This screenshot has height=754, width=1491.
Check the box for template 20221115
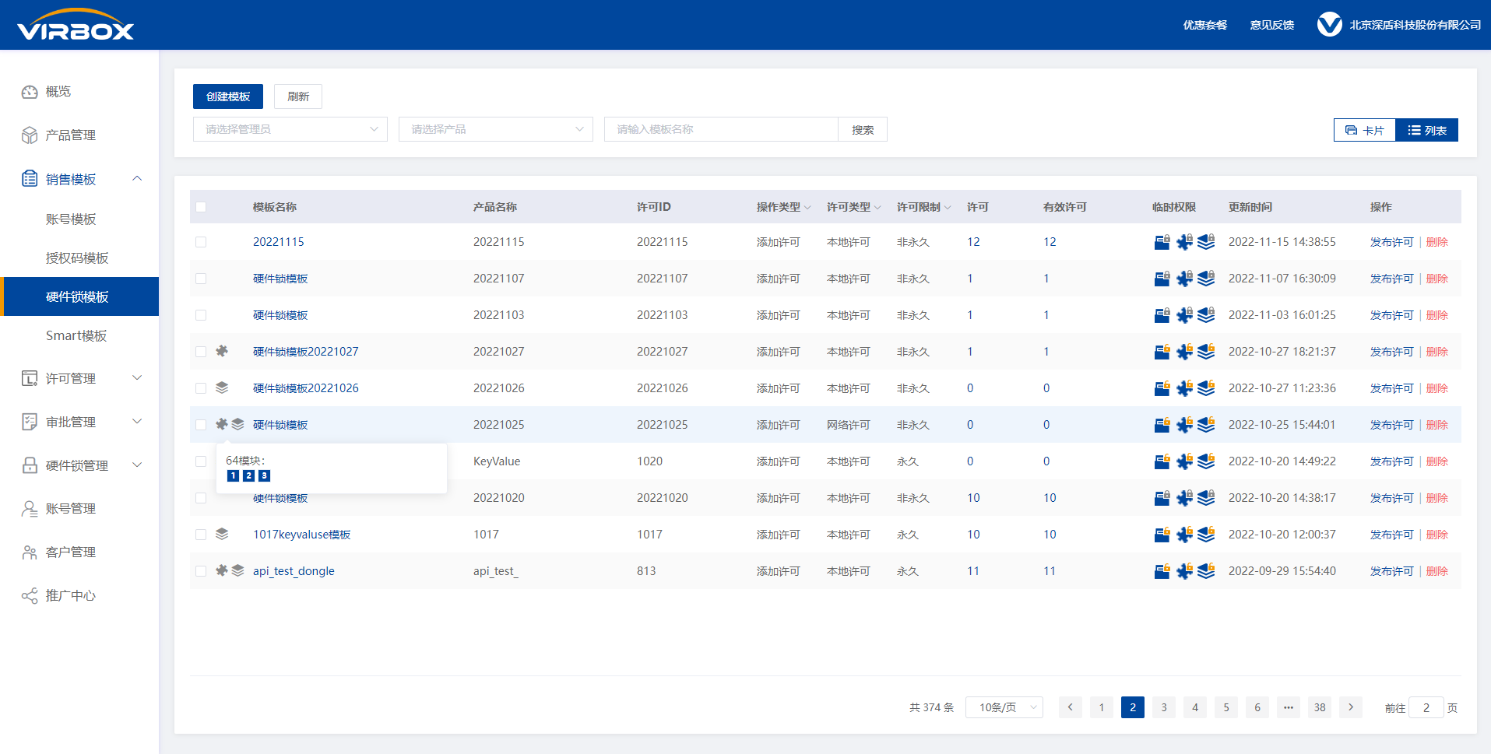pyautogui.click(x=201, y=242)
